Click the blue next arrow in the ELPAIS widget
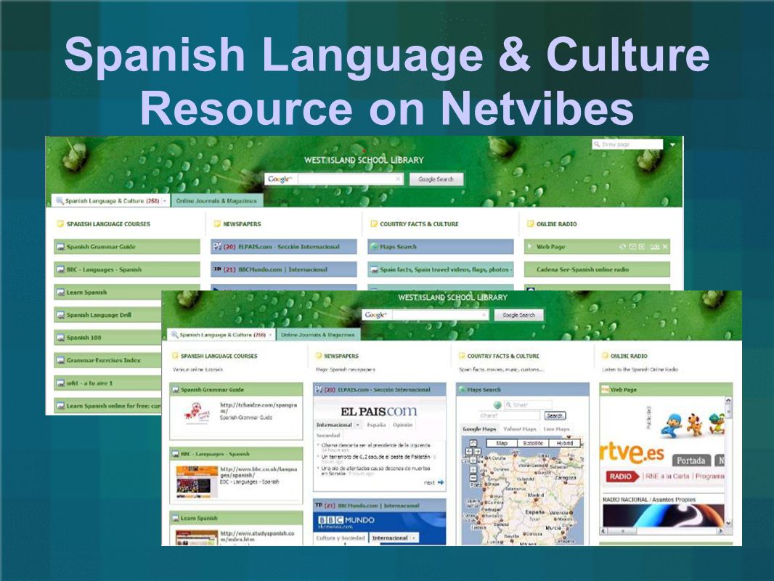Image resolution: width=774 pixels, height=581 pixels. coord(440,482)
